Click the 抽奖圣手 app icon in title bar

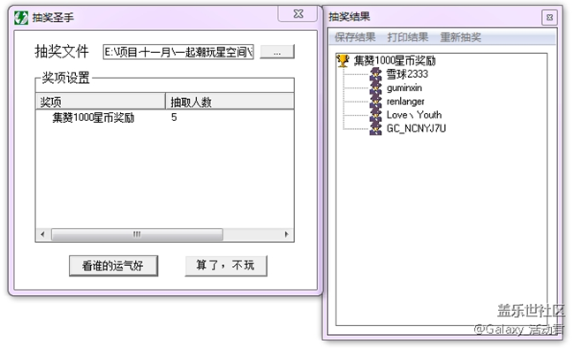[x=21, y=17]
